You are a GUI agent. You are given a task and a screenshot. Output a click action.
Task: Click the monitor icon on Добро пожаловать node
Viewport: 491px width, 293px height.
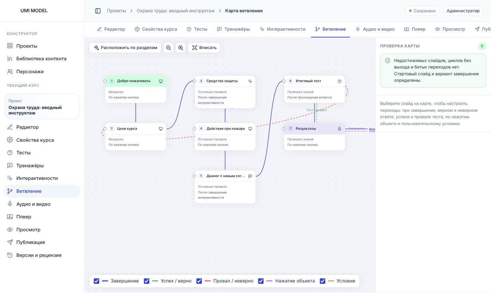click(161, 81)
